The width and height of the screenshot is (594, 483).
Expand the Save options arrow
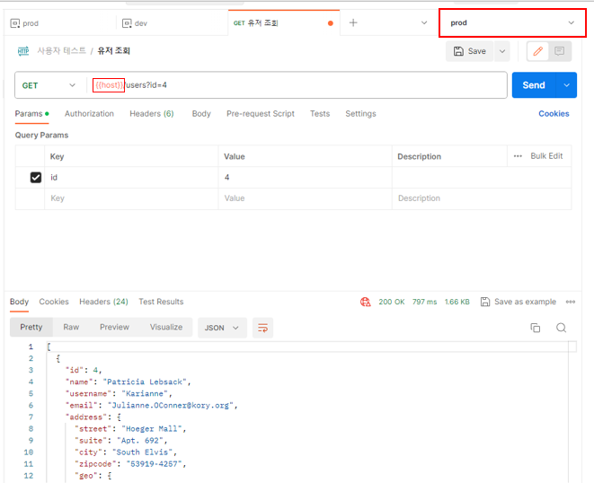click(x=502, y=51)
